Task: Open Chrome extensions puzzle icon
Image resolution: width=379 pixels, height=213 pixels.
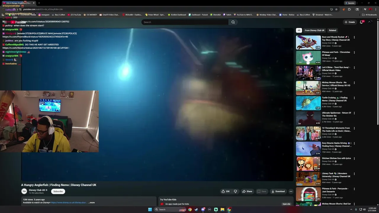Action: click(349, 9)
